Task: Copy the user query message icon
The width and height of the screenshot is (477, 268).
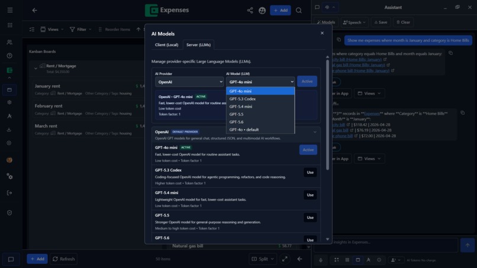Action: pos(339,40)
